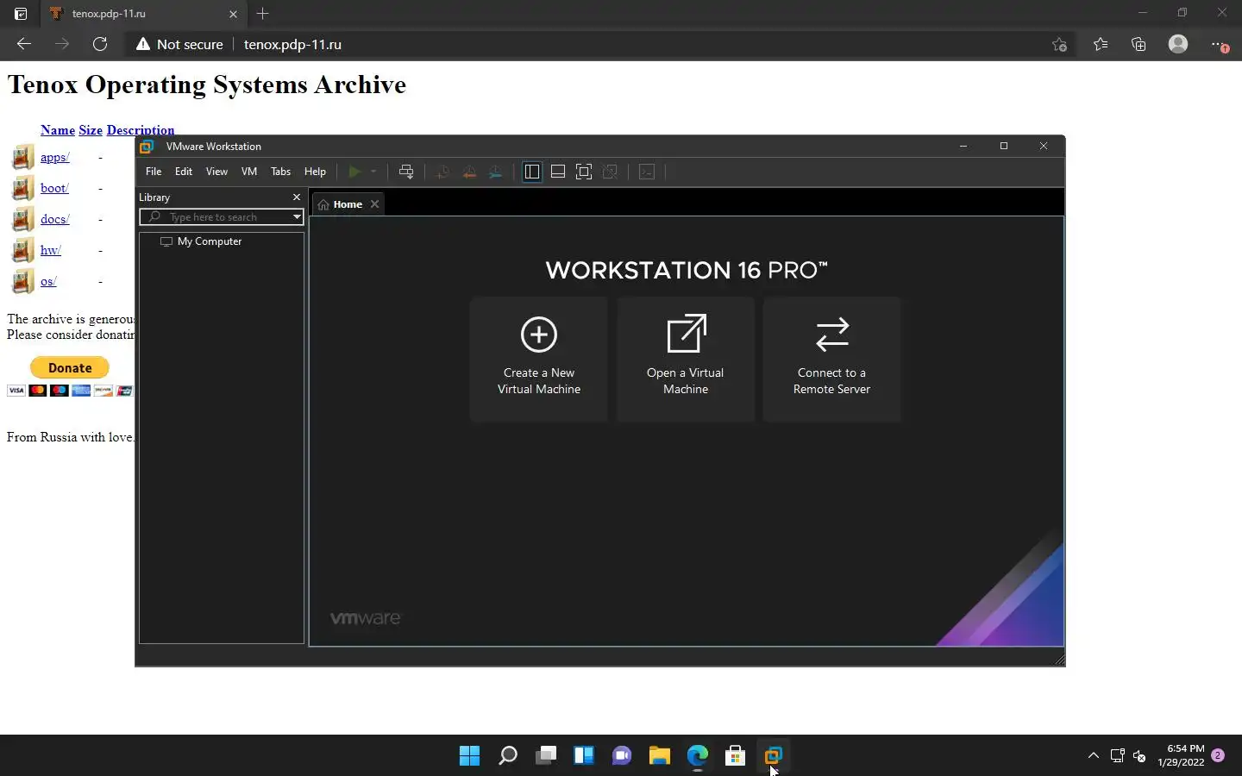Click the Revert to Snapshot icon
Screen dimensions: 1242x776
[x=469, y=172]
